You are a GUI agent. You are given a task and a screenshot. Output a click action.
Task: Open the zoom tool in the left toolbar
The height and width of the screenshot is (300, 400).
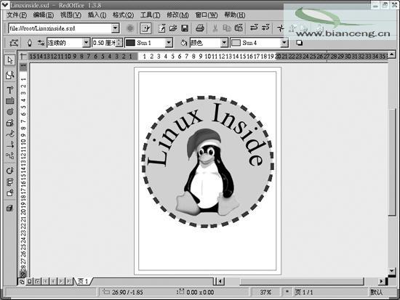point(10,75)
